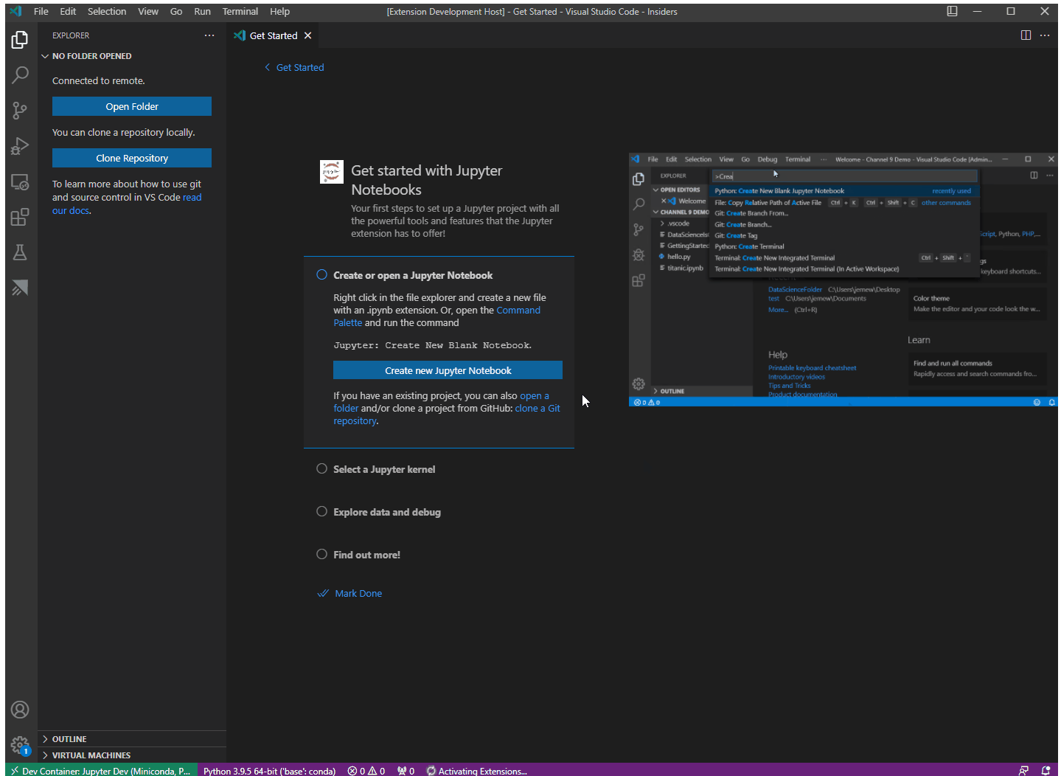Click the Mark Done link
1061x776 pixels.
tap(349, 593)
